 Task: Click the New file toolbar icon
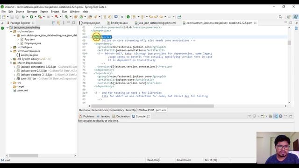(4, 17)
